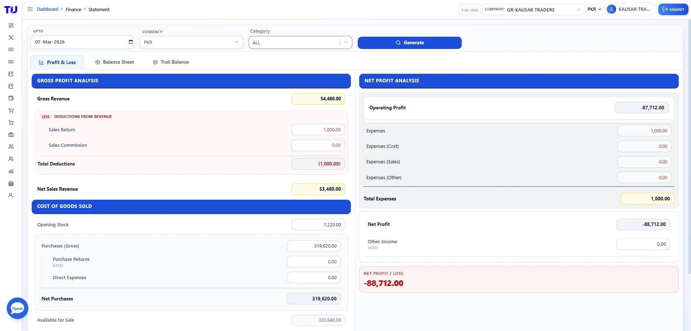Click the first cash/payment icon in sidebar
This screenshot has height=331, width=691.
tap(11, 49)
